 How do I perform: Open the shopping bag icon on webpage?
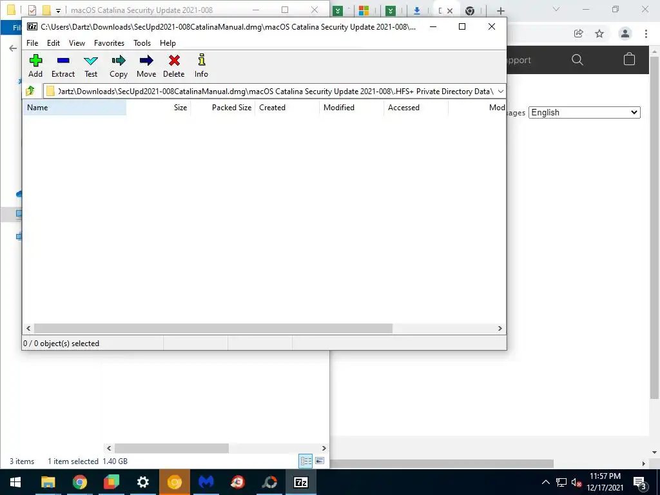pyautogui.click(x=629, y=59)
